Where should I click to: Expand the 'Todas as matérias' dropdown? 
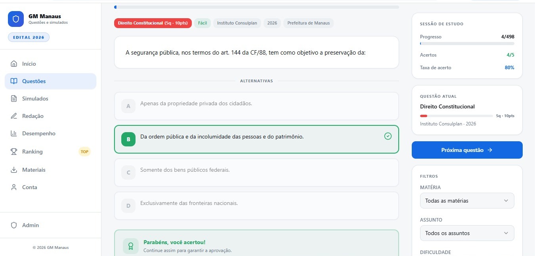pos(467,201)
